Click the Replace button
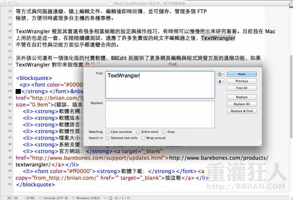 pos(242,97)
